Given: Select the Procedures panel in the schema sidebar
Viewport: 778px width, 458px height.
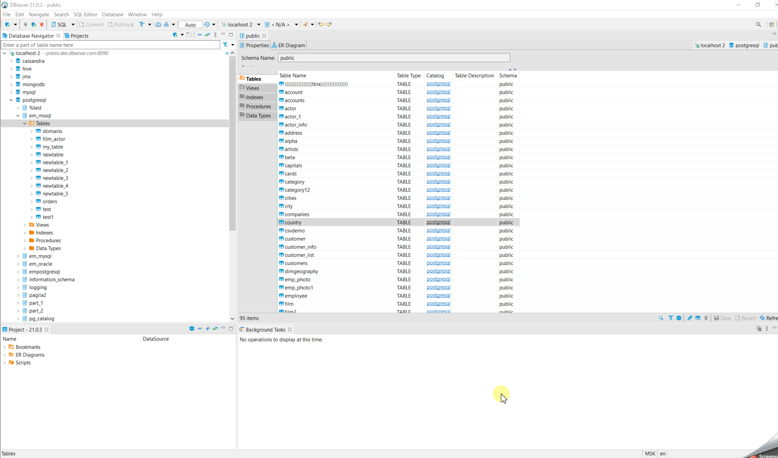Looking at the screenshot, I should pos(257,106).
